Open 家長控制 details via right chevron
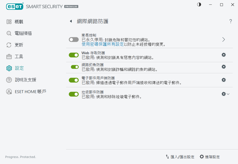Screen dimensions: 238x164 [x=223, y=39]
